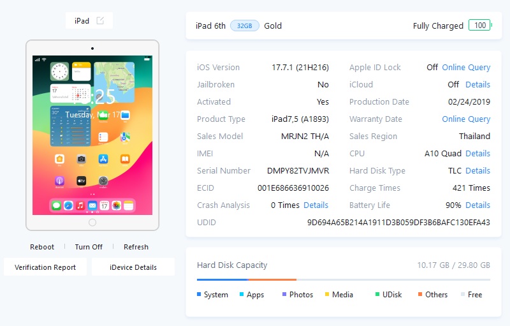Click the iPad physical home button
Image resolution: width=510 pixels, height=326 pixels.
[92, 223]
